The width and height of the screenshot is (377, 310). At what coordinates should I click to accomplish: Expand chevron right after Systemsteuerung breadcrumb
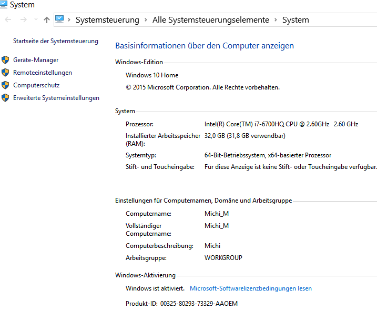[146, 20]
